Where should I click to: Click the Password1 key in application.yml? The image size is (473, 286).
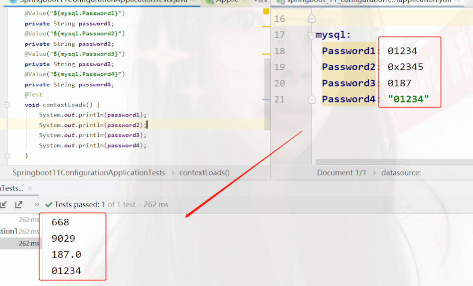pos(348,51)
